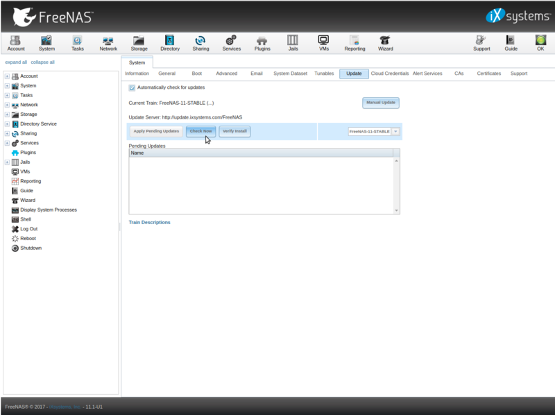Screen dimensions: 555x415
Task: Open the Sharing toolbar icon
Action: [200, 43]
